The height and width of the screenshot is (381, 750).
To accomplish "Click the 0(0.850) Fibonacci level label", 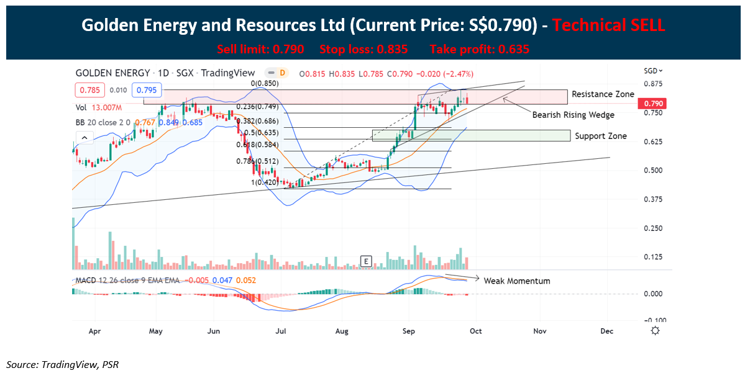I will [x=265, y=83].
